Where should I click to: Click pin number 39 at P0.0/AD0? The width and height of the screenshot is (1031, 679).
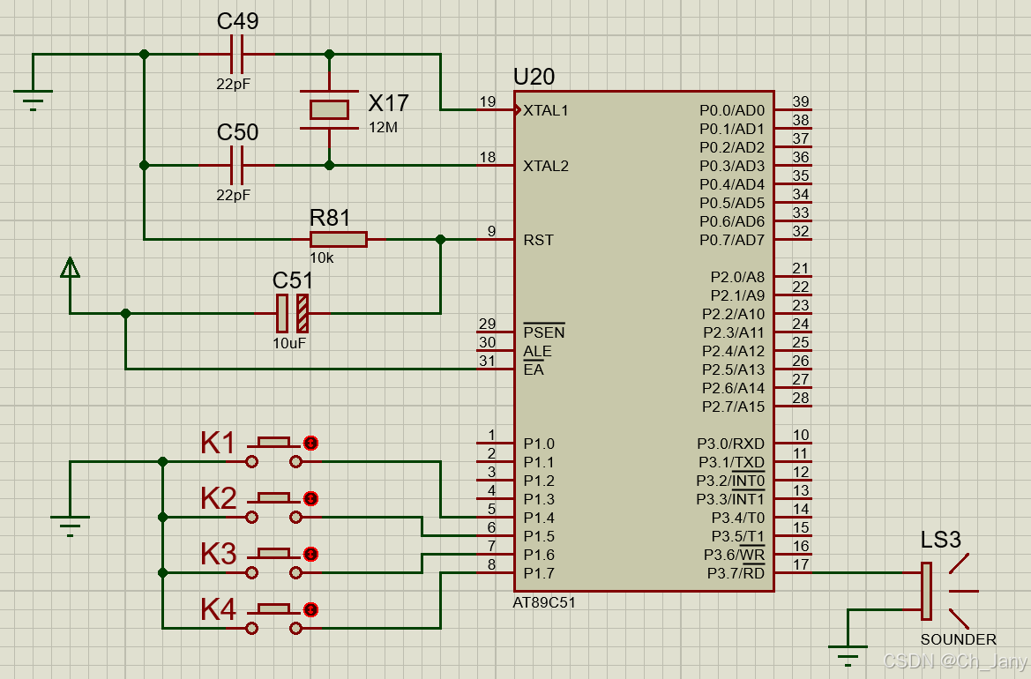point(800,102)
